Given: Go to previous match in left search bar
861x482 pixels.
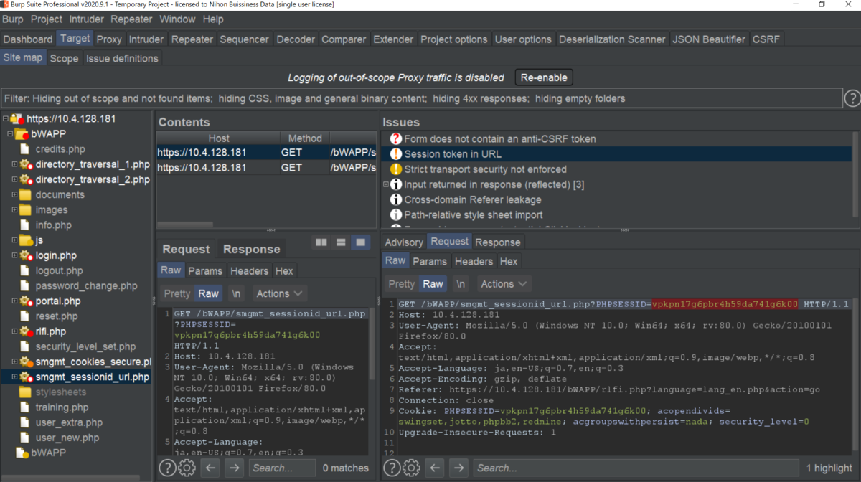Looking at the screenshot, I should (210, 468).
